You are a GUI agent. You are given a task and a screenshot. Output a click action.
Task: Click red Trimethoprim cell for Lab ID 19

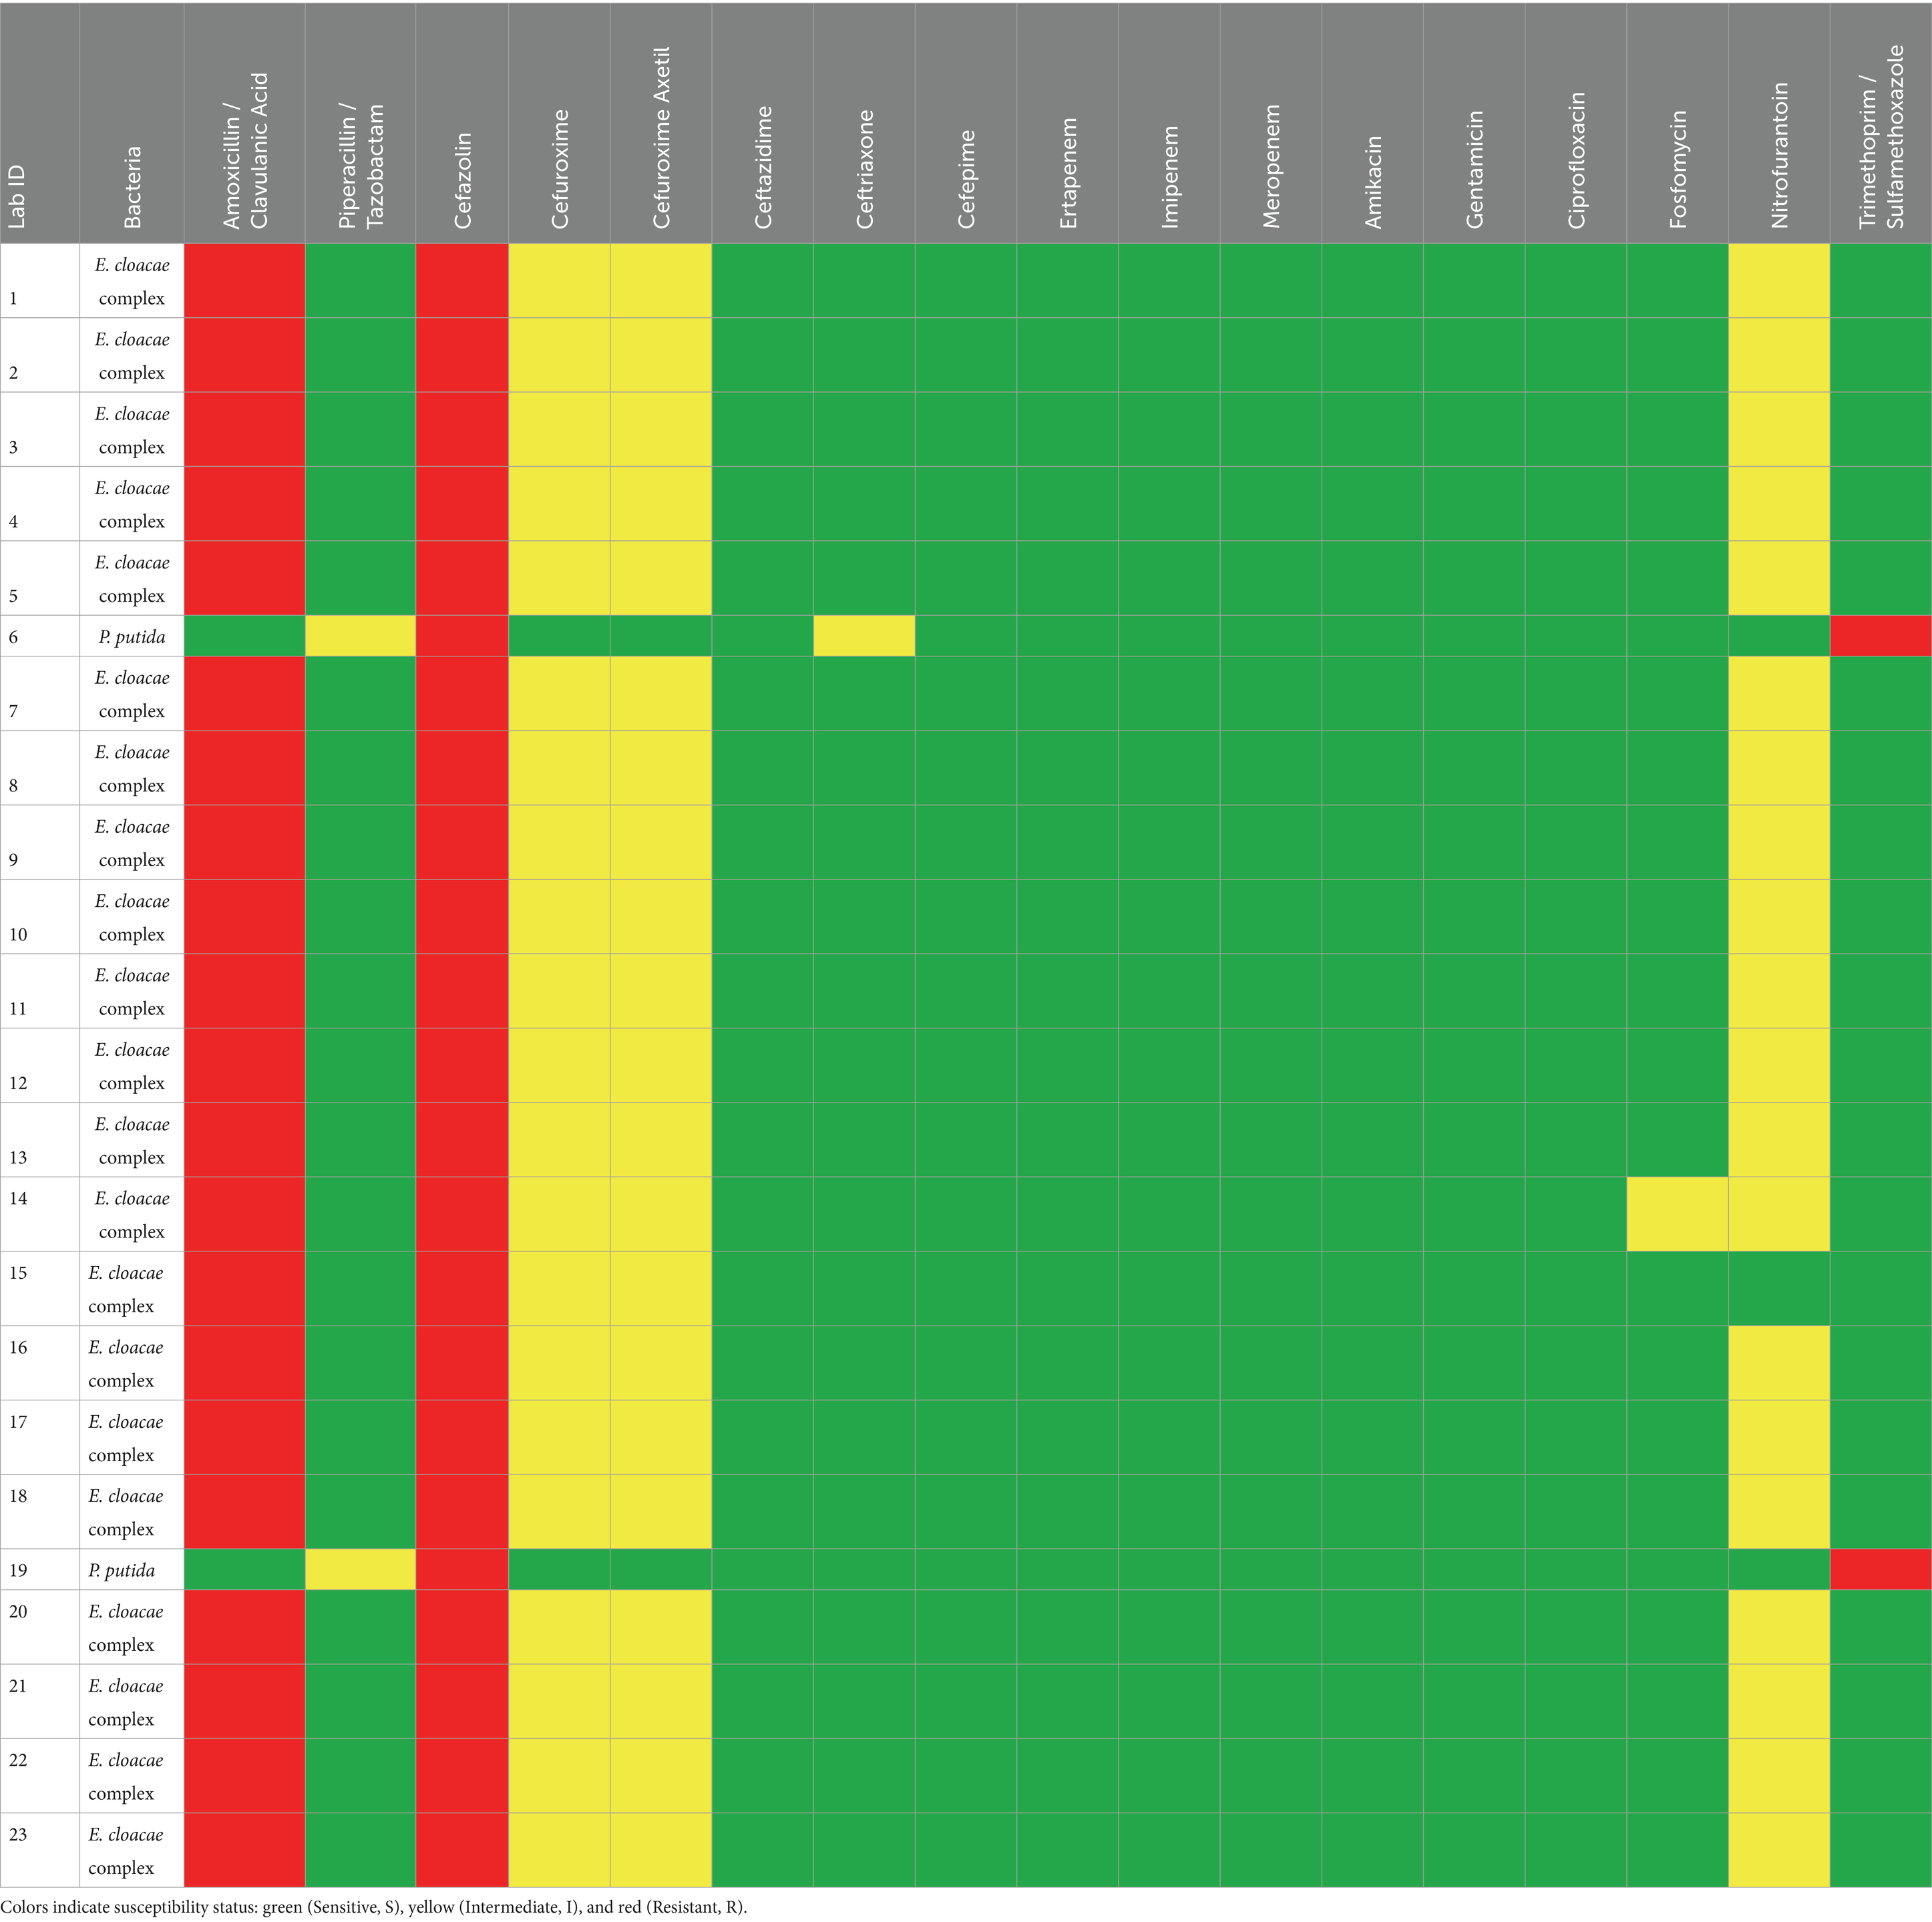coord(1880,1569)
